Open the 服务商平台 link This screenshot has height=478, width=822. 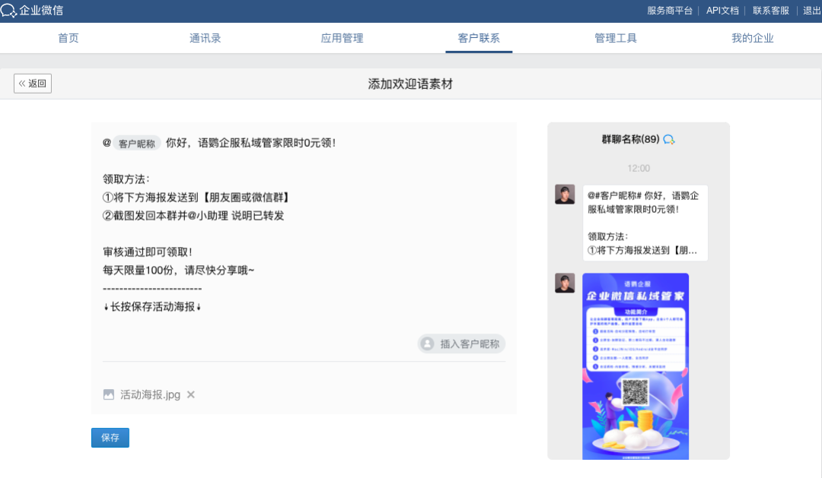tap(670, 11)
